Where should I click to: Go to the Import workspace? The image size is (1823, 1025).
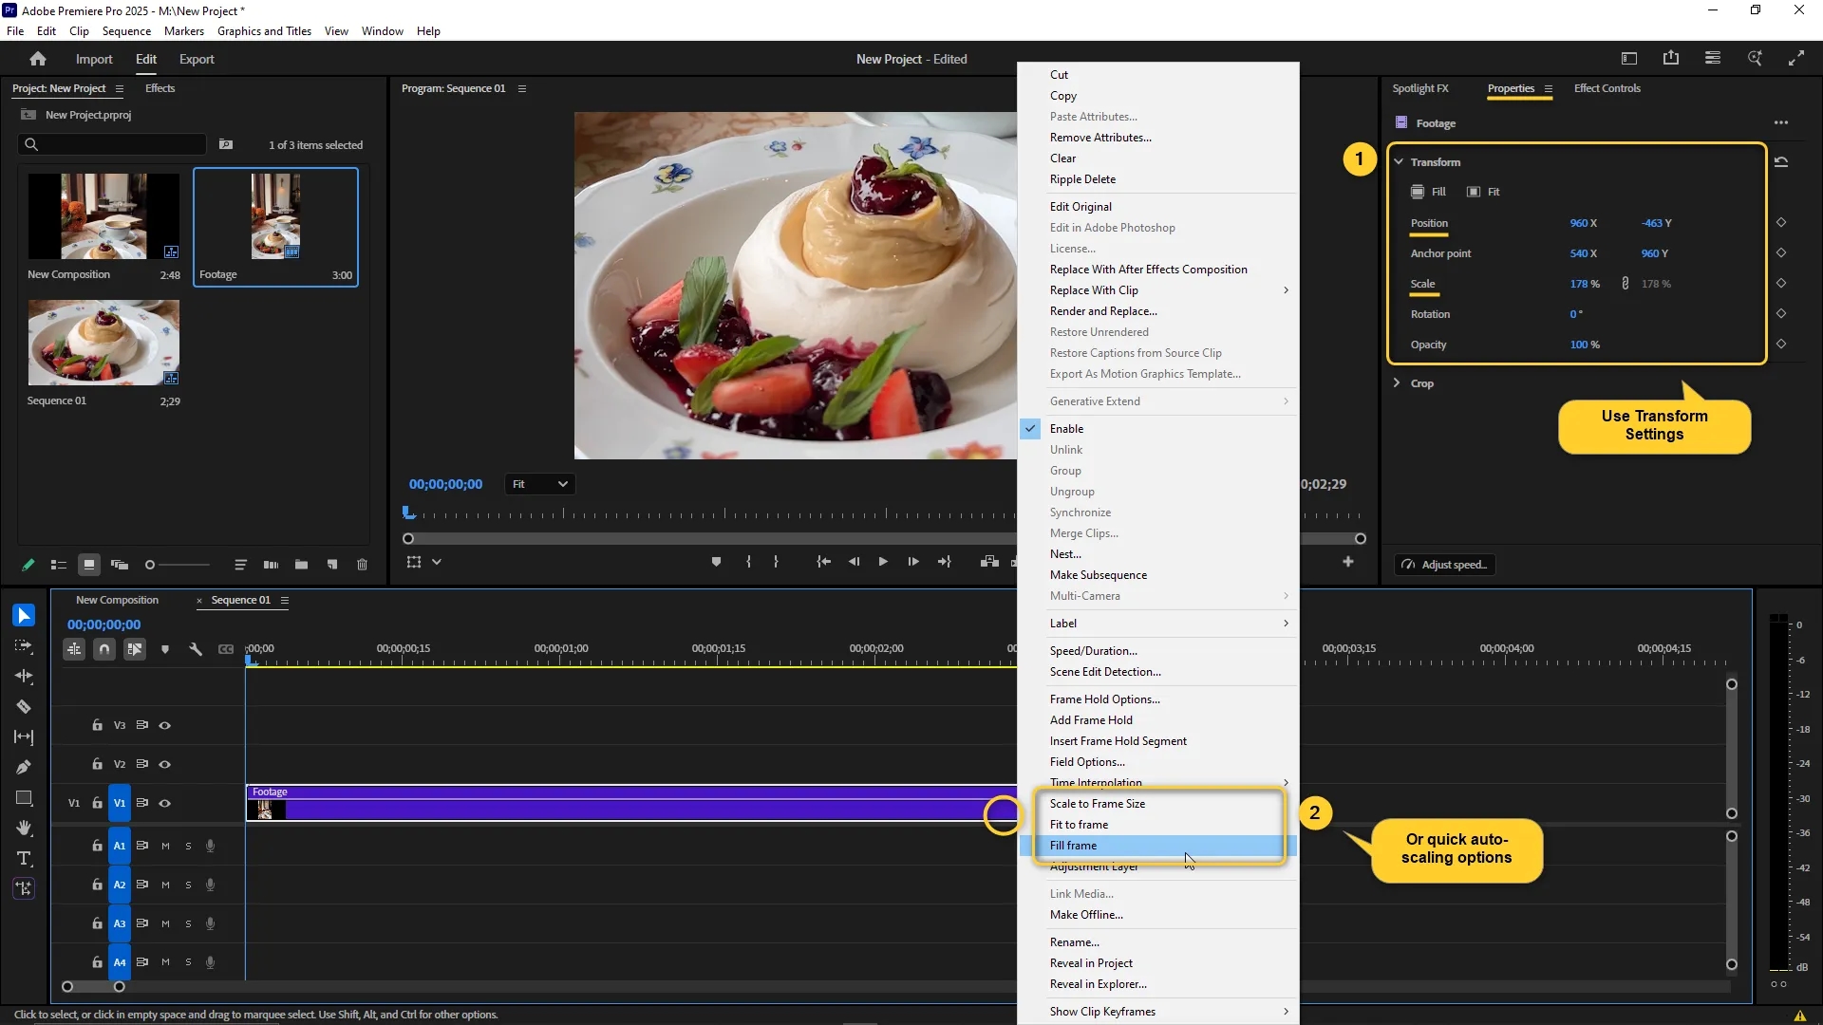click(x=94, y=59)
